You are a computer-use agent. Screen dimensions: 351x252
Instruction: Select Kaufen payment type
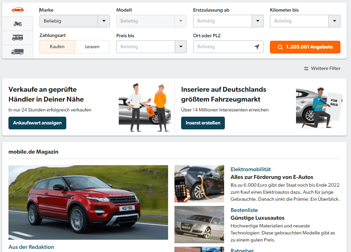[x=57, y=47]
